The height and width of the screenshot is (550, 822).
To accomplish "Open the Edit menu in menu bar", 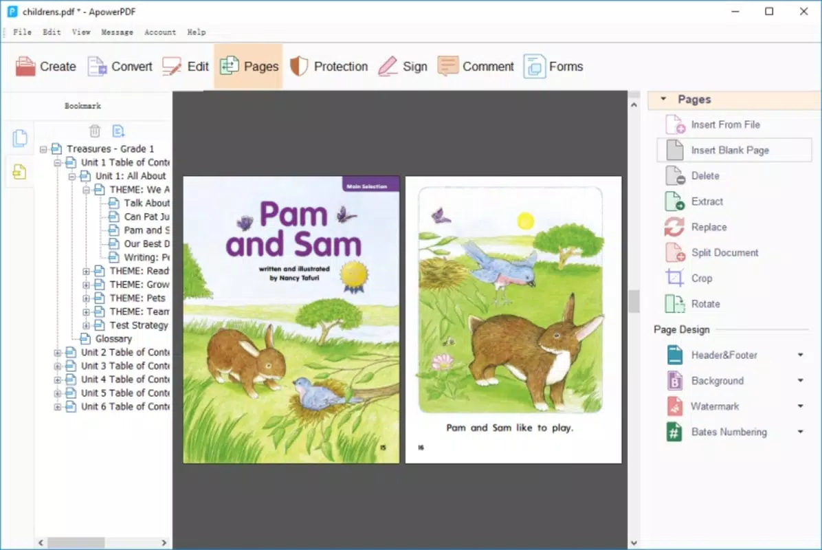I will [52, 32].
